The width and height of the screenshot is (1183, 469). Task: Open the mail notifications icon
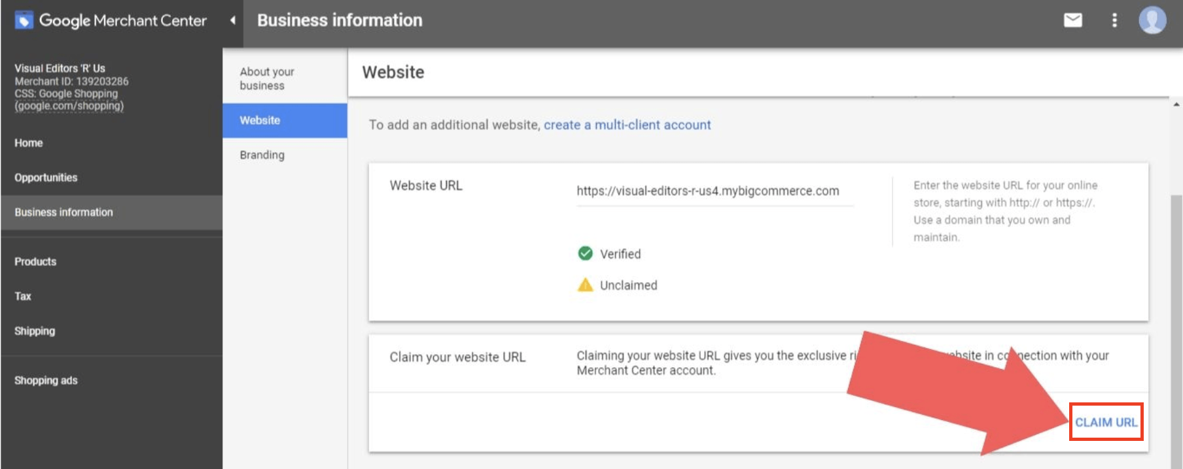click(x=1072, y=20)
